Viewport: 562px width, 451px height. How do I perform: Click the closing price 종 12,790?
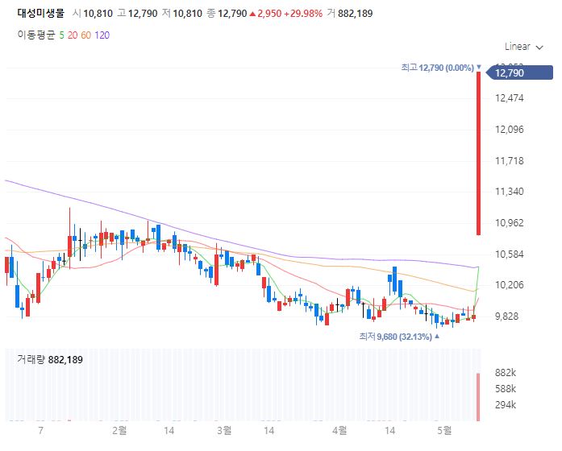pos(227,14)
